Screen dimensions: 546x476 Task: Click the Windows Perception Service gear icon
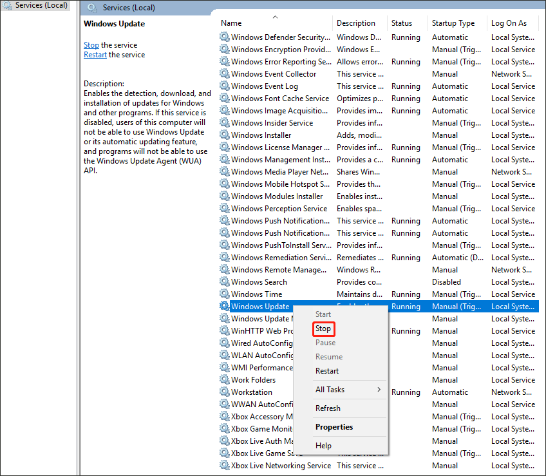tap(225, 208)
